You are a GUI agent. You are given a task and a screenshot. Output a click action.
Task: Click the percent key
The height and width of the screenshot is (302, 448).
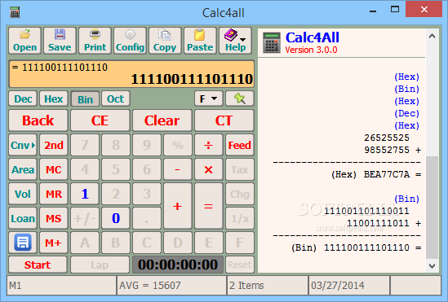coord(177,145)
